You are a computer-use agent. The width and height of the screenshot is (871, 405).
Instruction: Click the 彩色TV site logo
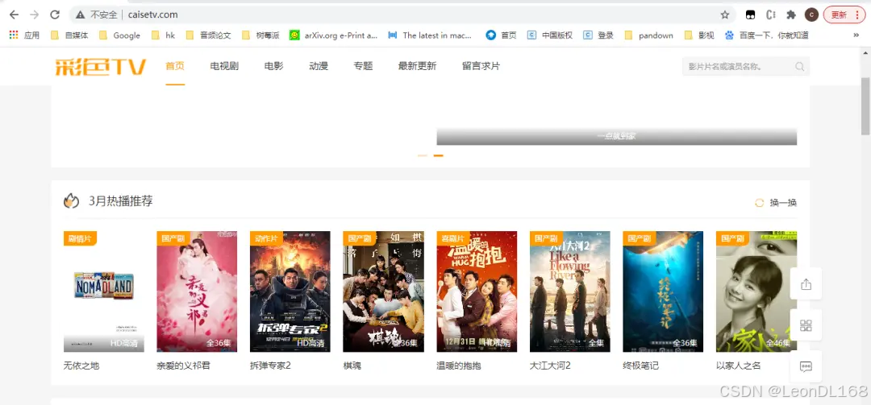[x=101, y=67]
